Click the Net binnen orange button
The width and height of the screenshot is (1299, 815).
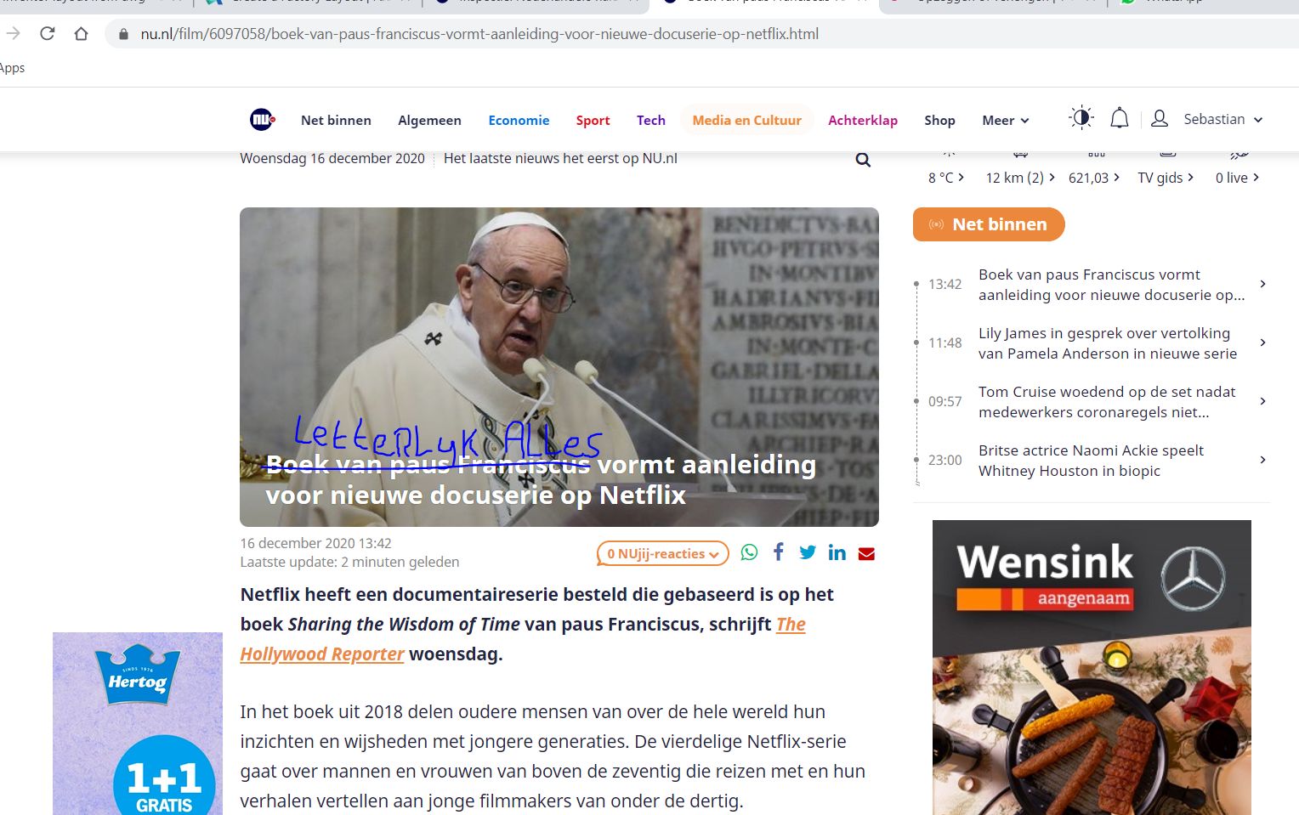(x=989, y=224)
